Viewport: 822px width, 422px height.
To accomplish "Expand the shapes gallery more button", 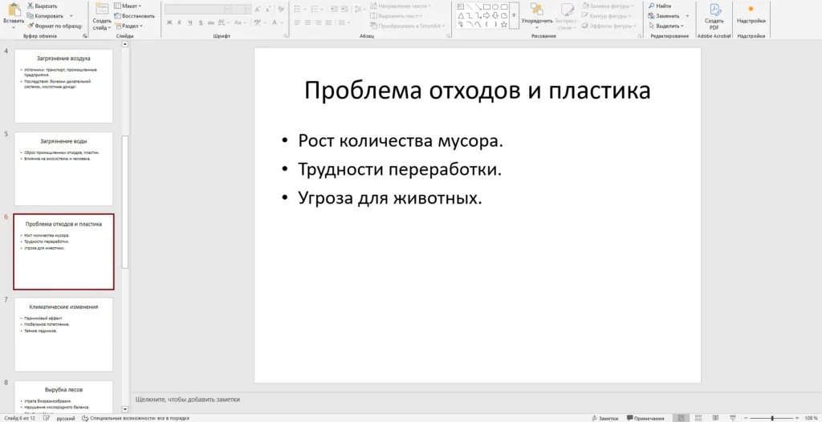I will click(515, 16).
